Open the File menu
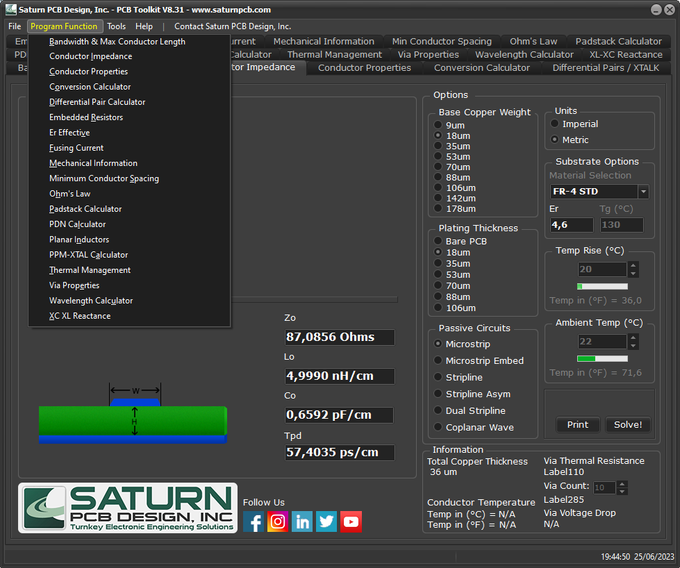680x568 pixels. (15, 26)
